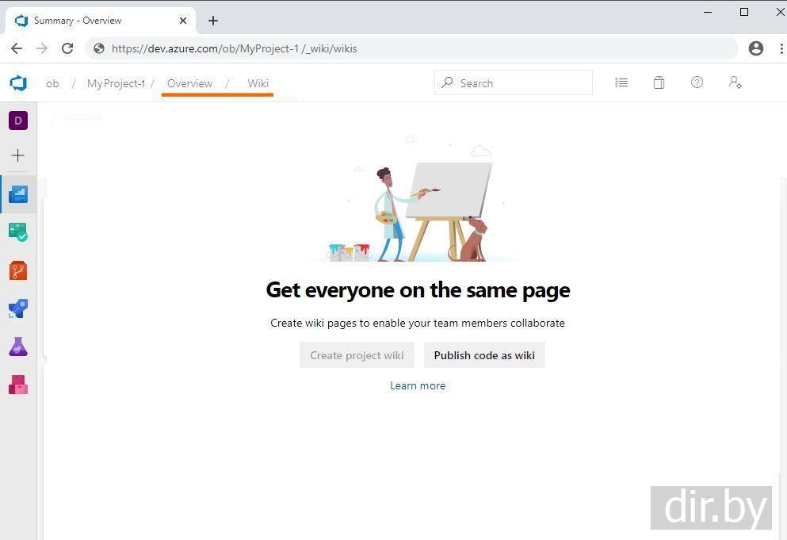Image resolution: width=787 pixels, height=540 pixels.
Task: Open a new browser tab
Action: pos(213,21)
